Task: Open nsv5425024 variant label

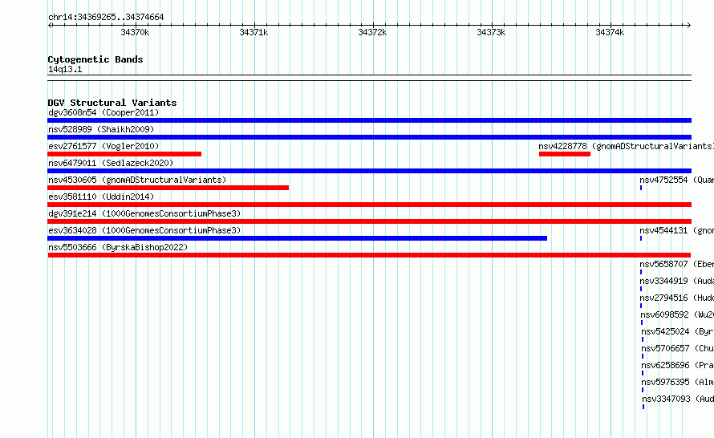Action: (678, 331)
